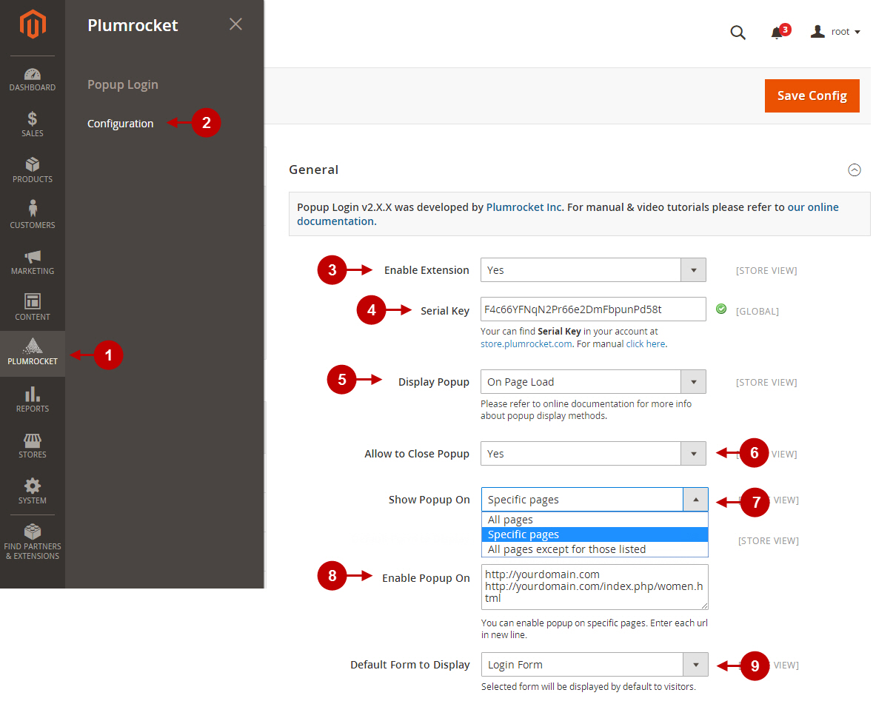
Task: Close the Plumrocket submenu panel
Action: coord(235,24)
